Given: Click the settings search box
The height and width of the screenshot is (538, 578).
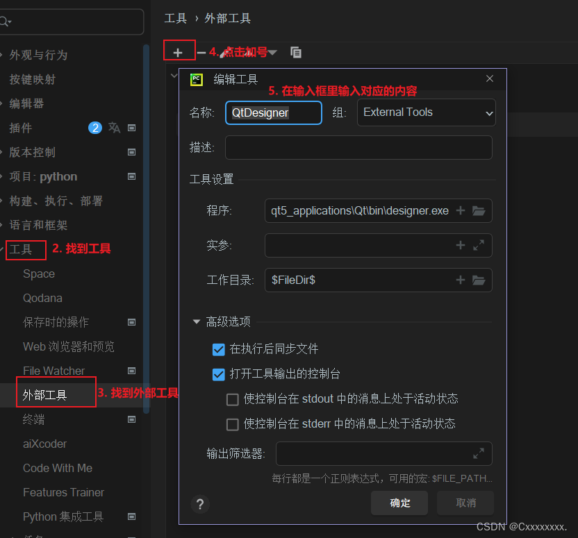Looking at the screenshot, I should pos(72,22).
